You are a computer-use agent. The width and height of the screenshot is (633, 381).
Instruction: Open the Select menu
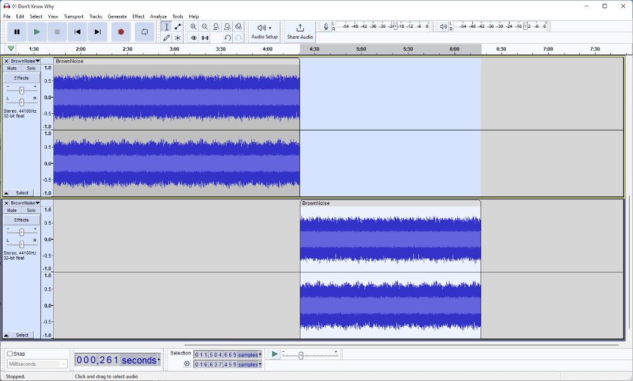coord(36,16)
